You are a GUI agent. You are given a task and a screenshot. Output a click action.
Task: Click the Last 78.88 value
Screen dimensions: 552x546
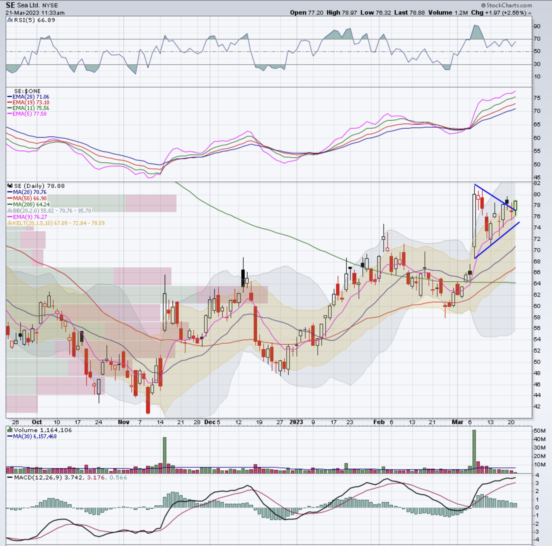(409, 13)
